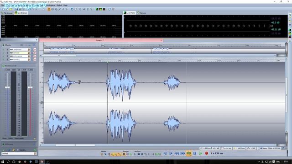Click the ENG language indicator in tray
The width and height of the screenshot is (292, 164).
[279, 162]
